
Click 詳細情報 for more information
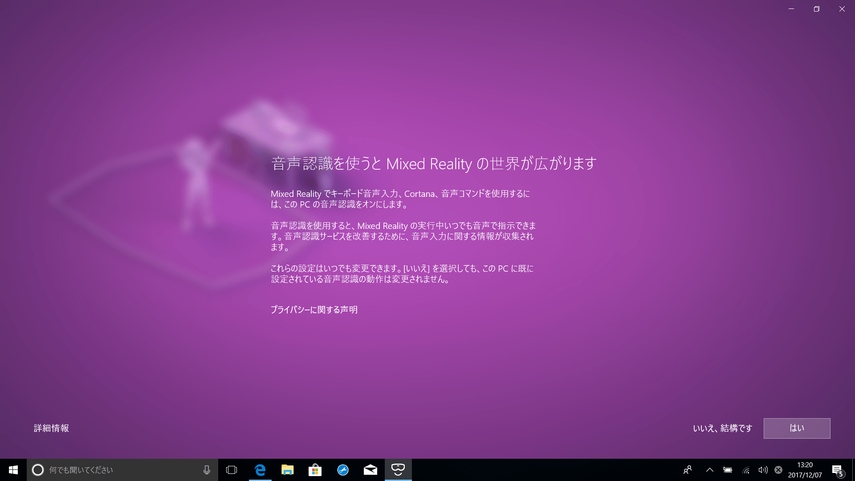coord(51,428)
